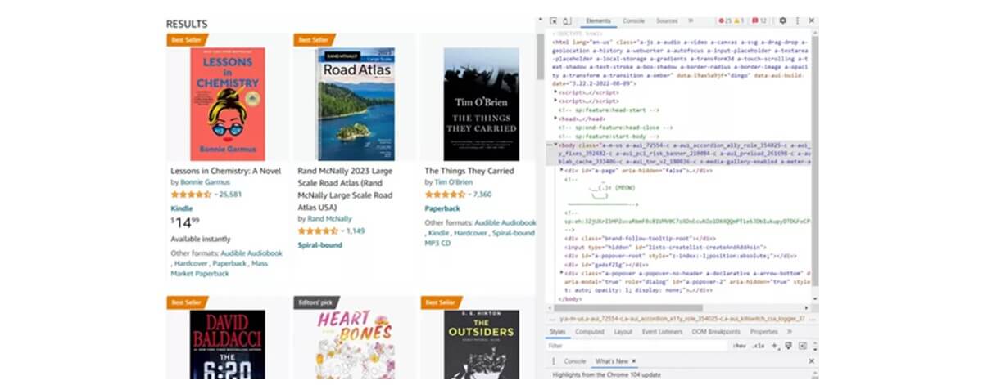Open Lessons in Chemistry book cover

tap(228, 104)
